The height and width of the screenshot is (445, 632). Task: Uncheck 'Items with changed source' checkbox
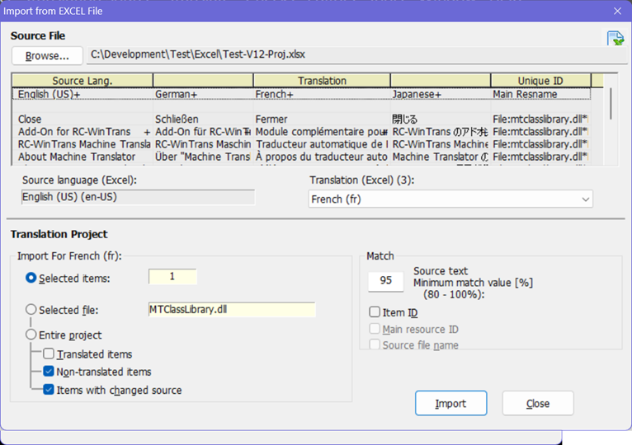[x=49, y=390]
